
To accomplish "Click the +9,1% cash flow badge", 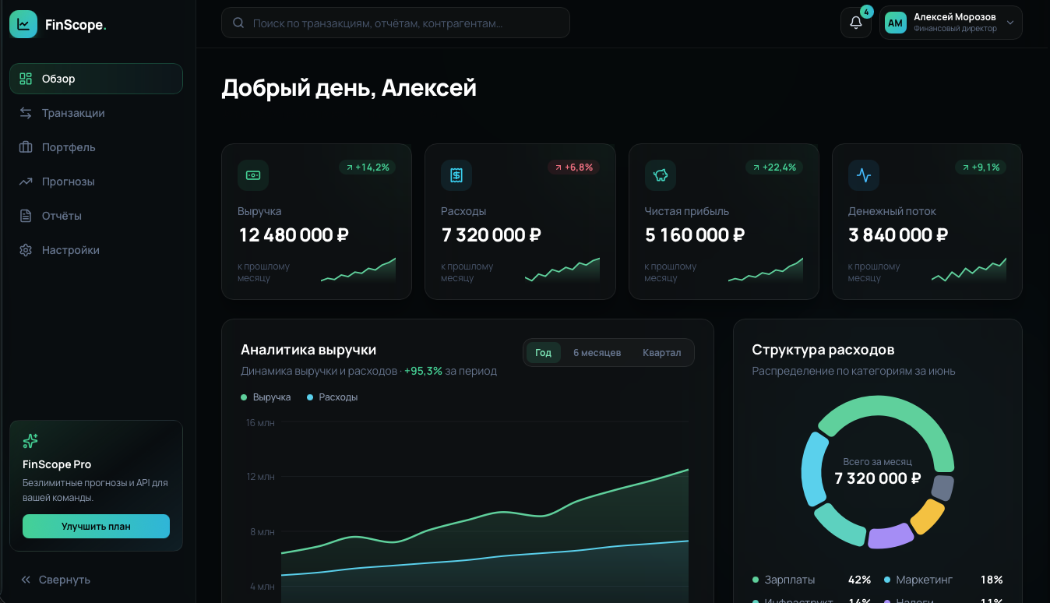I will click(x=981, y=167).
